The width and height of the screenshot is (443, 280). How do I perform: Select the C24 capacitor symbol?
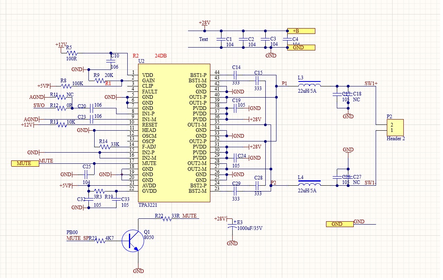[236, 158]
